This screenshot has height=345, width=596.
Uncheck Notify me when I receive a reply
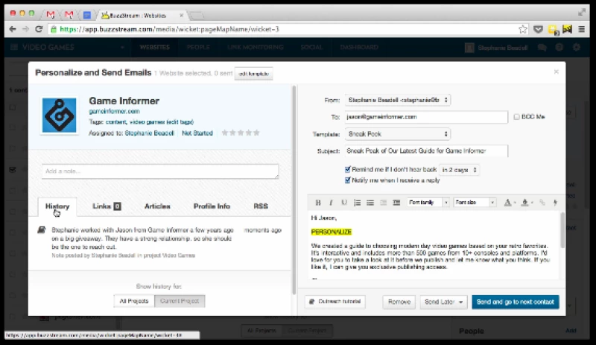[349, 180]
